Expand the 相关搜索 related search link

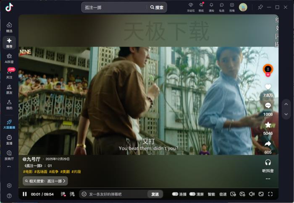[x=45, y=181]
